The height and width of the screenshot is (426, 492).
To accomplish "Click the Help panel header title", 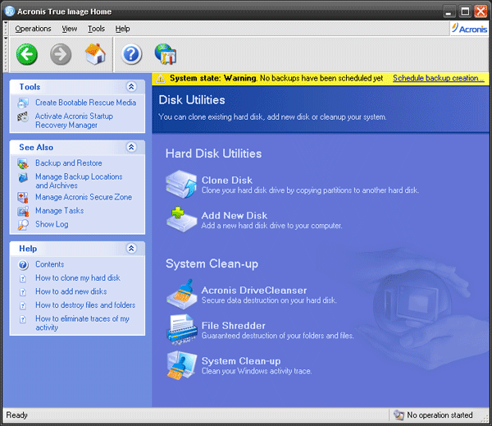I will tap(28, 249).
